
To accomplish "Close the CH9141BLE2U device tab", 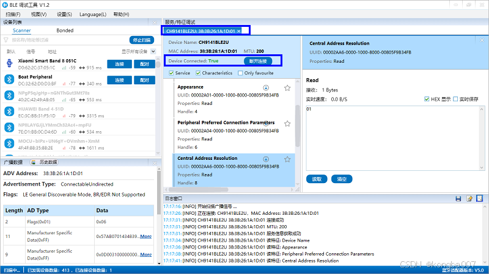I will point(239,31).
